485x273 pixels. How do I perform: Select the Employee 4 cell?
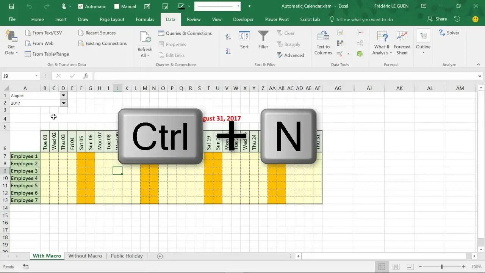pos(25,178)
